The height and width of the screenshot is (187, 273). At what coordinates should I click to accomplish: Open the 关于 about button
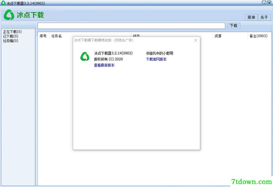(x=264, y=17)
